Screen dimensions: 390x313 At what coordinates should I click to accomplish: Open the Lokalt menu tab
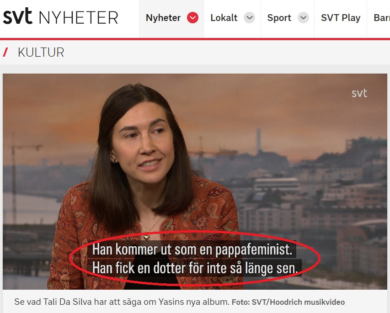click(224, 18)
